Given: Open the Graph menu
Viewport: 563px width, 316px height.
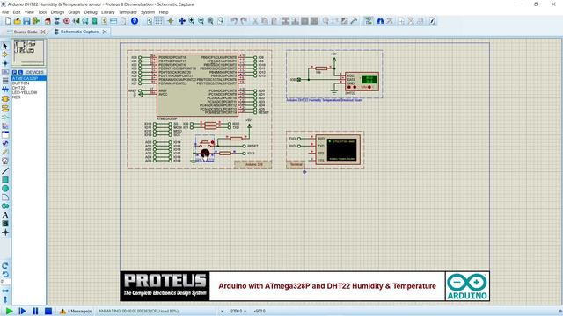Looking at the screenshot, I should [x=74, y=12].
